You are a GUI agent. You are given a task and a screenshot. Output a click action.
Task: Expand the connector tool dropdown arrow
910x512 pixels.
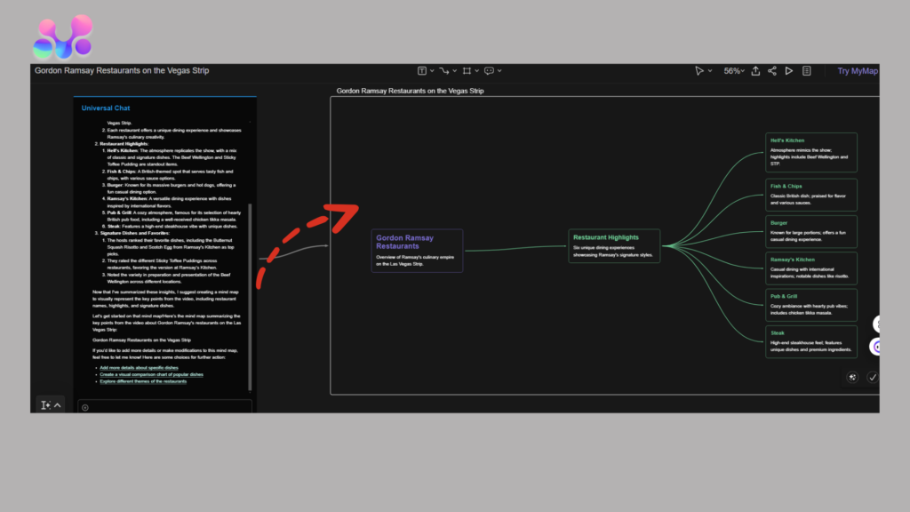(454, 71)
